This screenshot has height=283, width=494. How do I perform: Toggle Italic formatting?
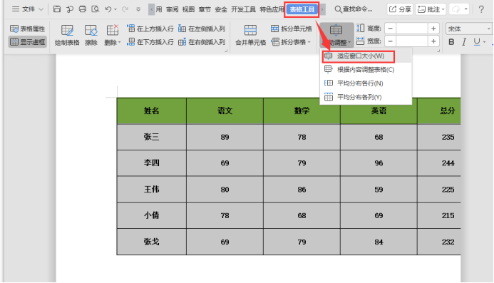(x=464, y=42)
